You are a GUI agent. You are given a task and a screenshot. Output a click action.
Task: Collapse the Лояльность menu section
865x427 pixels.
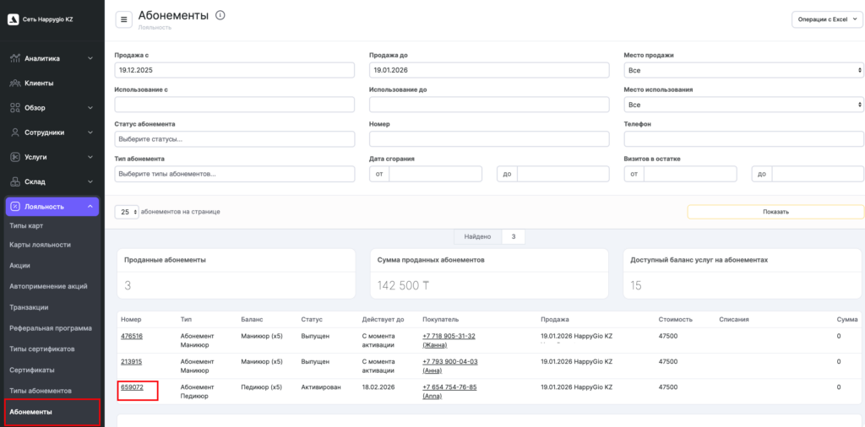[90, 206]
